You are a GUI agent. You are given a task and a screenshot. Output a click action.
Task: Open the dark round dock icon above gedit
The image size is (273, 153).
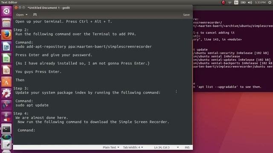pyautogui.click(x=6, y=137)
